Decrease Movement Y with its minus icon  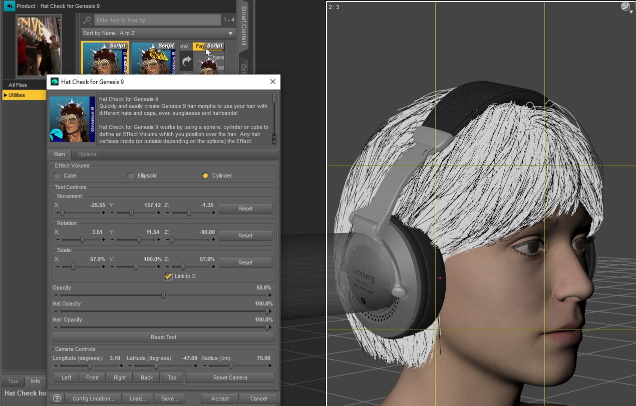click(x=113, y=212)
